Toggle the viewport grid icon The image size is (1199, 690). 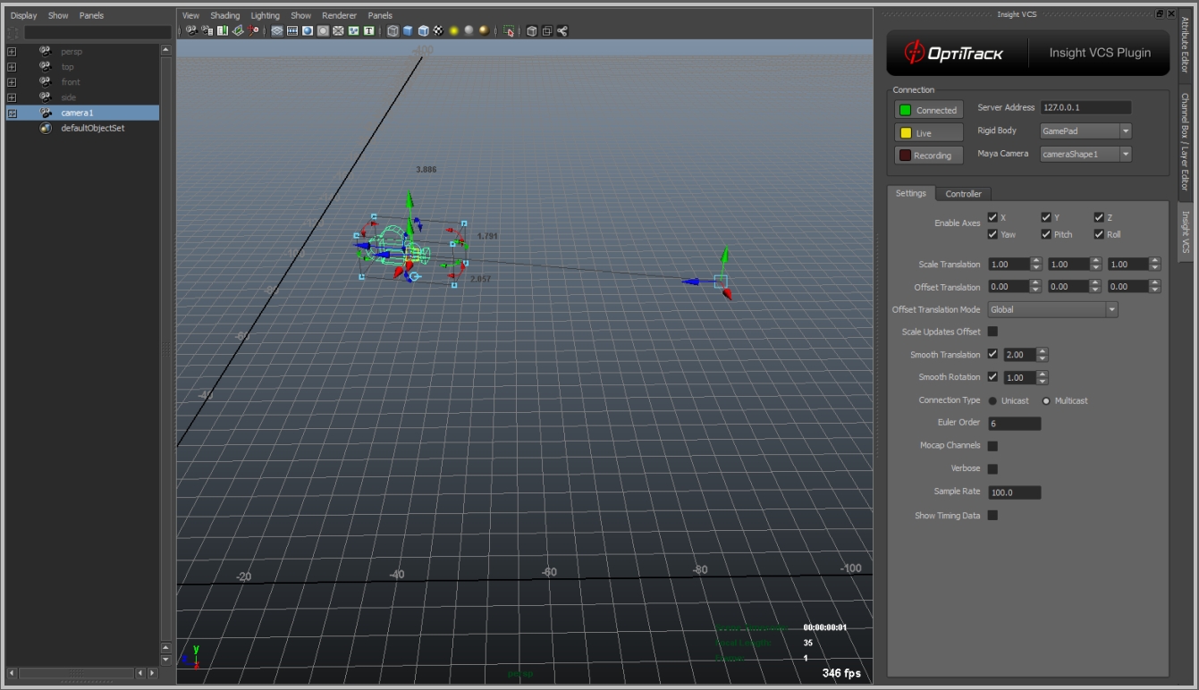[277, 31]
